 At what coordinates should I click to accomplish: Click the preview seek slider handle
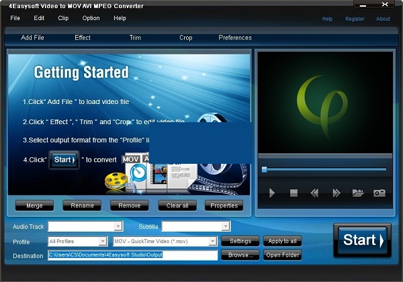click(x=265, y=169)
